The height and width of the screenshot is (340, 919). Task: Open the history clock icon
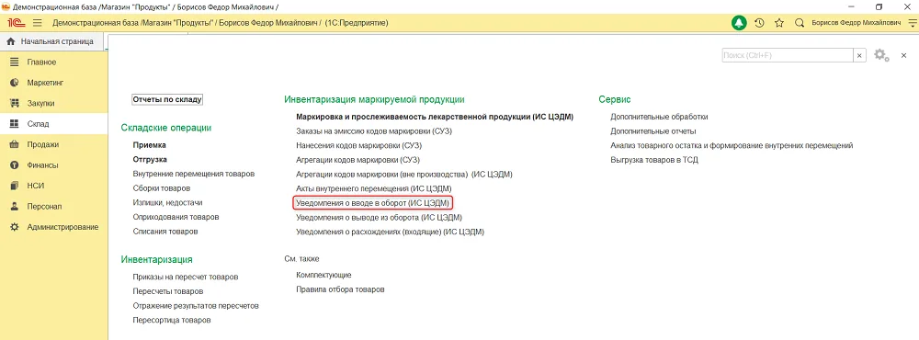(760, 23)
